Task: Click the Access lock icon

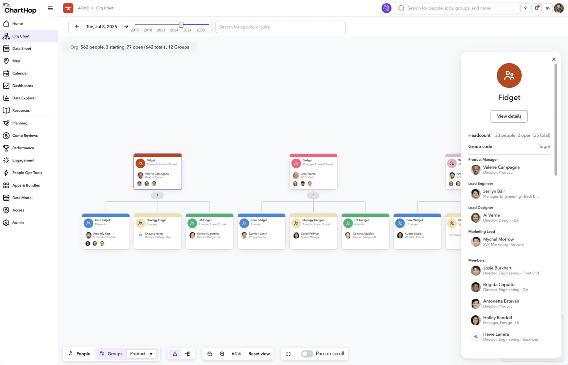Action: pyautogui.click(x=6, y=210)
